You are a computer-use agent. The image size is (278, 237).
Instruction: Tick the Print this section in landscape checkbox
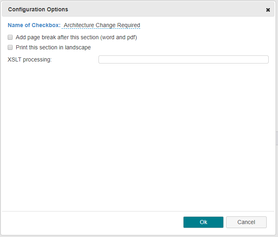pos(10,47)
